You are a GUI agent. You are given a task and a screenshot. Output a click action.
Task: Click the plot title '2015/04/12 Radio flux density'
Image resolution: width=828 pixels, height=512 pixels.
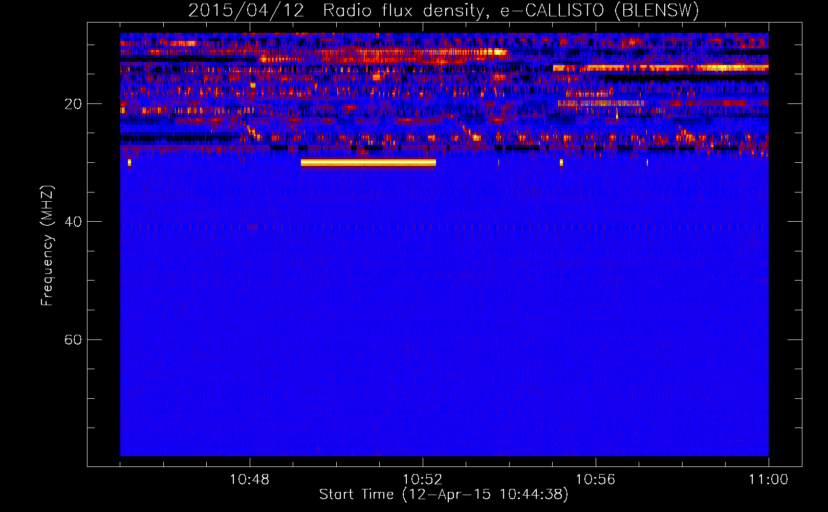point(444,10)
